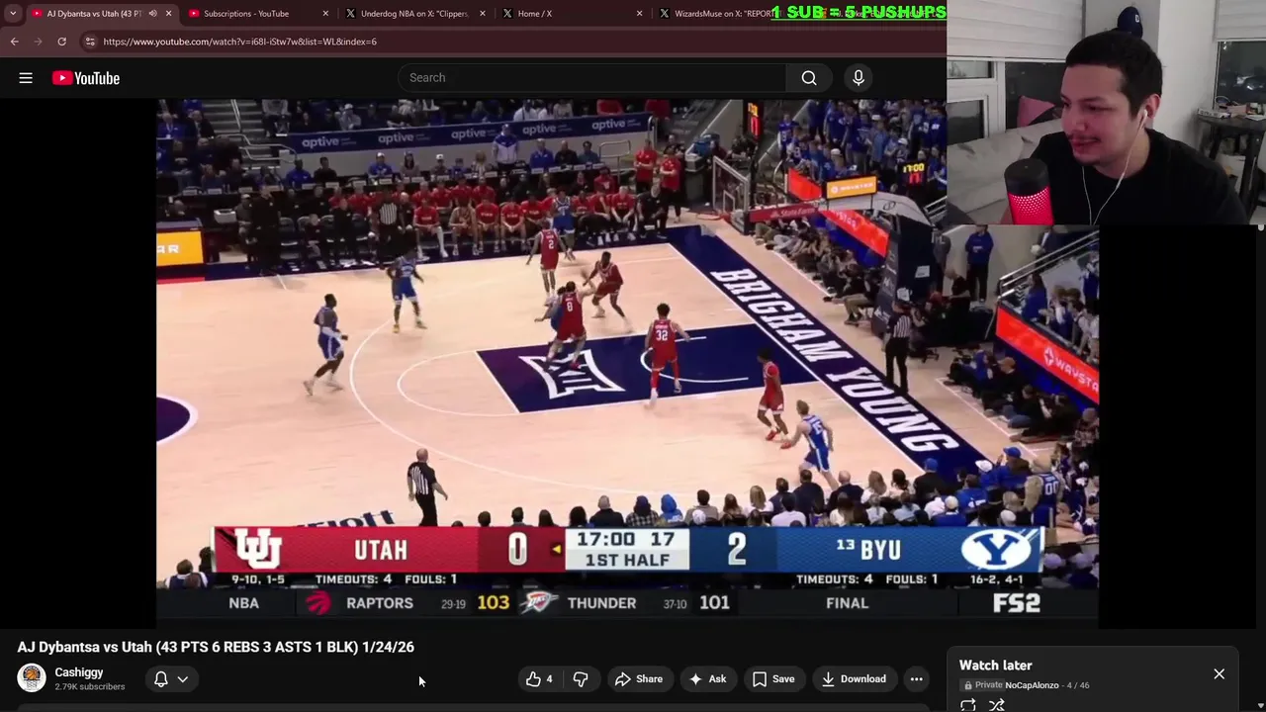Screen dimensions: 1266x712
Task: Share this video
Action: click(x=638, y=679)
